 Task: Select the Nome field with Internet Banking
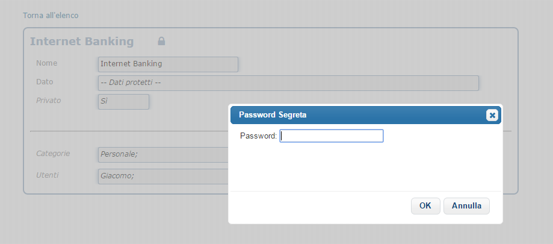point(168,64)
